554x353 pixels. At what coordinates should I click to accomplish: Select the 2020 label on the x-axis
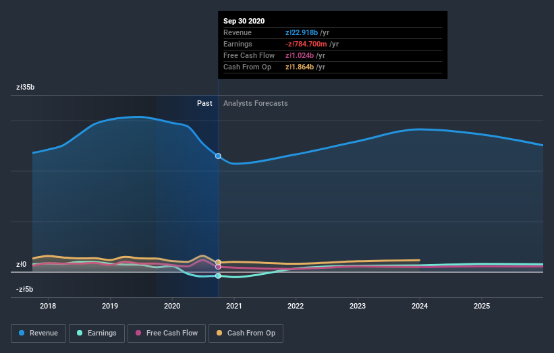pyautogui.click(x=172, y=306)
